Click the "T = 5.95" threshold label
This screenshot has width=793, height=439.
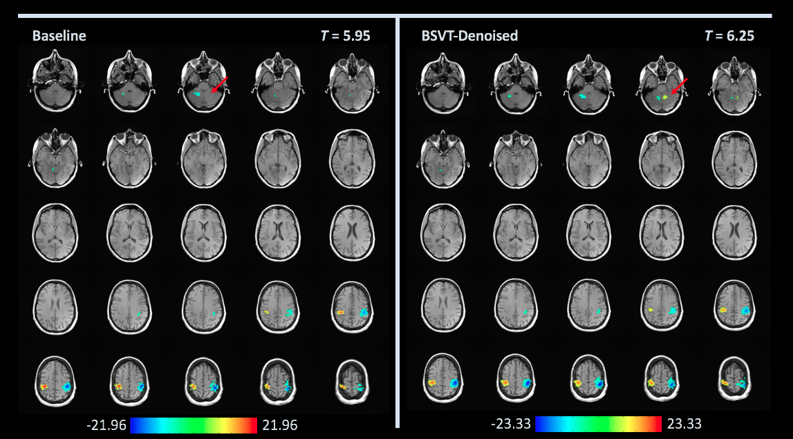(345, 36)
